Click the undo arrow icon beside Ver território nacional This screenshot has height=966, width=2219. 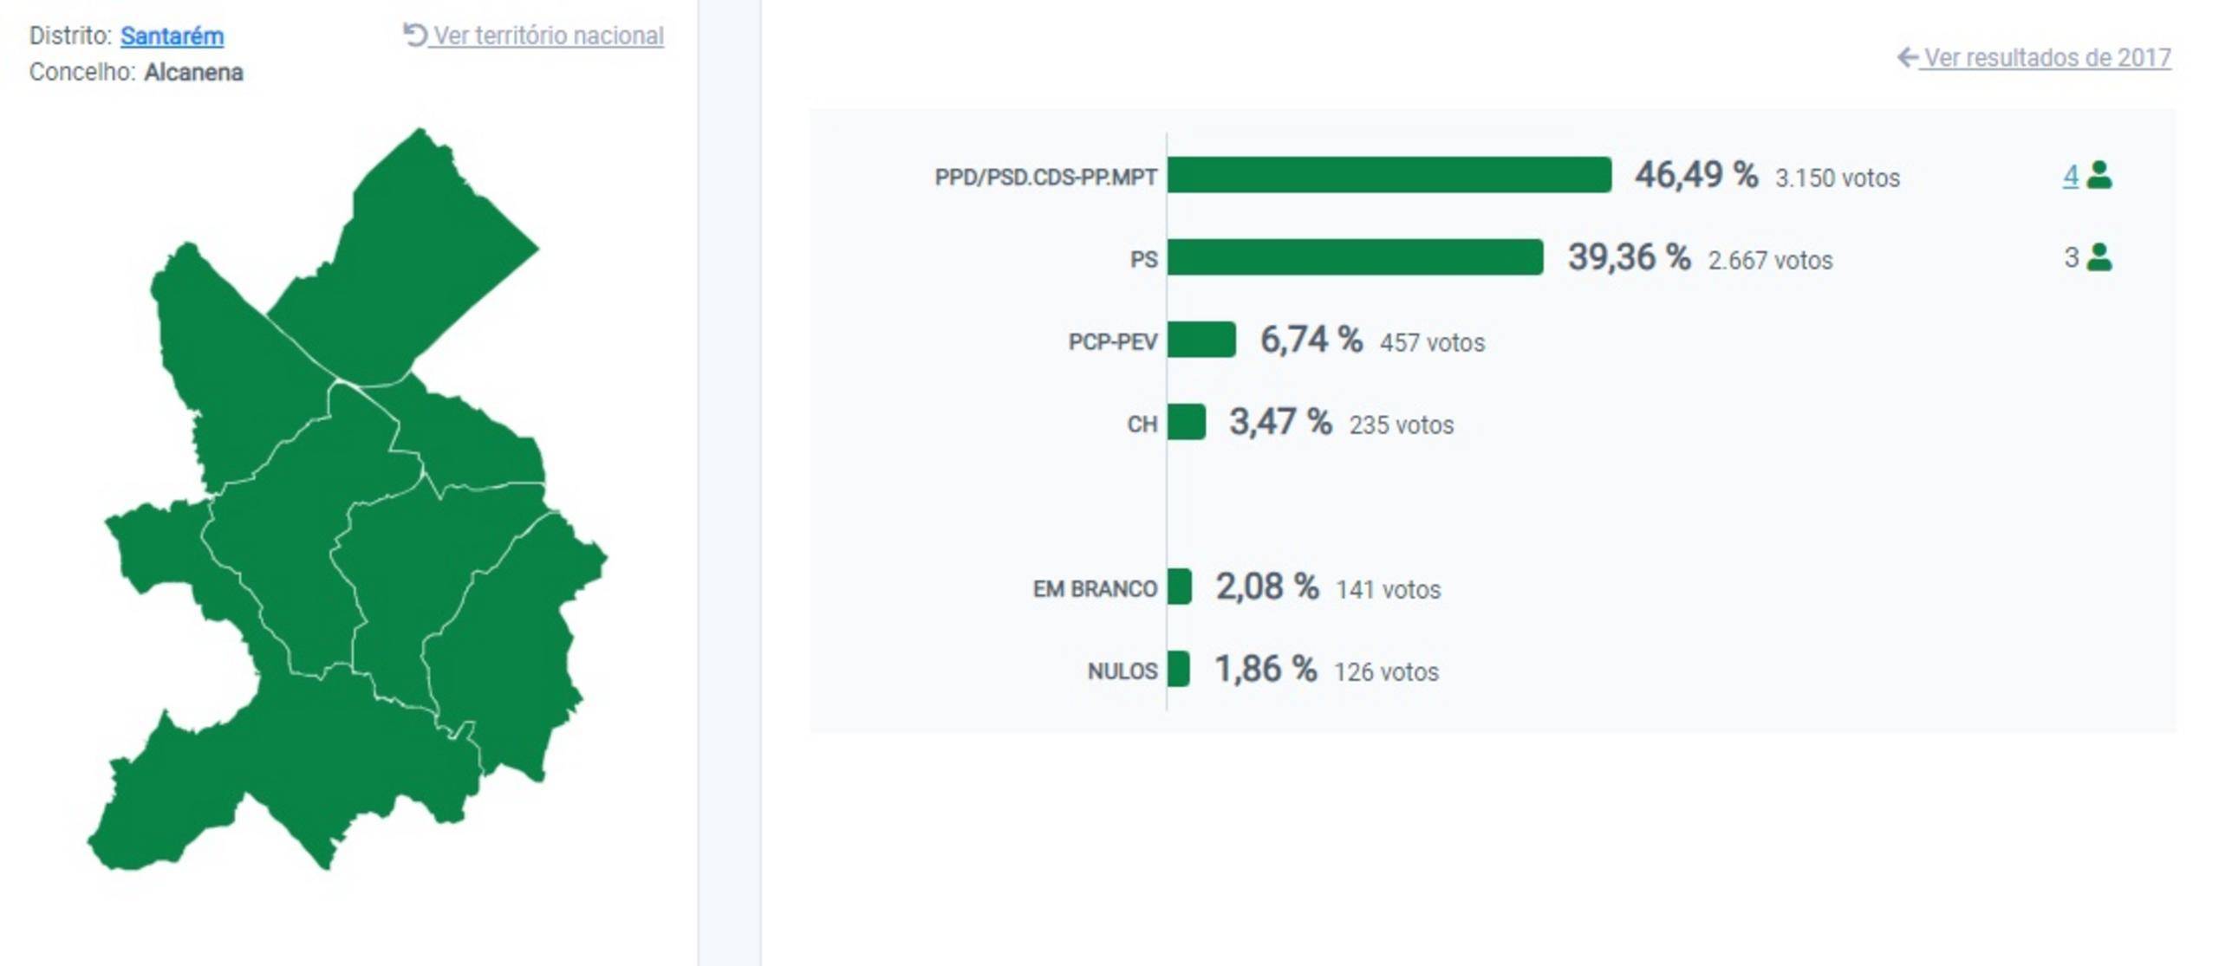414,35
